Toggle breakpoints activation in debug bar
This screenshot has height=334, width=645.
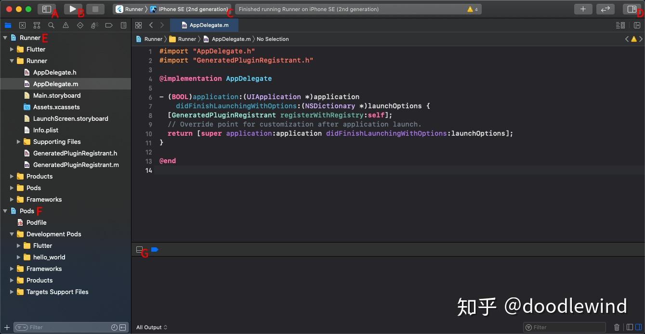tap(155, 249)
